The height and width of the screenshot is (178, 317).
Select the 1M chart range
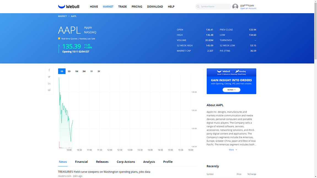pos(77,71)
